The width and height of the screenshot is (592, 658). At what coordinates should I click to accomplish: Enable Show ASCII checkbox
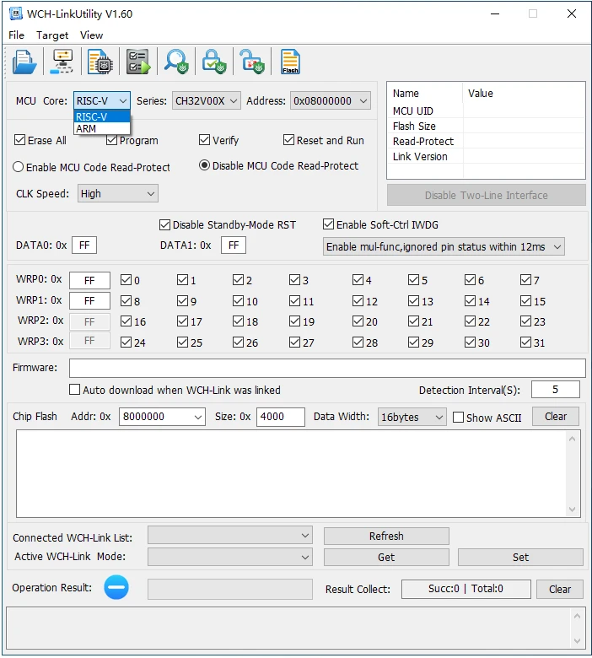click(459, 417)
